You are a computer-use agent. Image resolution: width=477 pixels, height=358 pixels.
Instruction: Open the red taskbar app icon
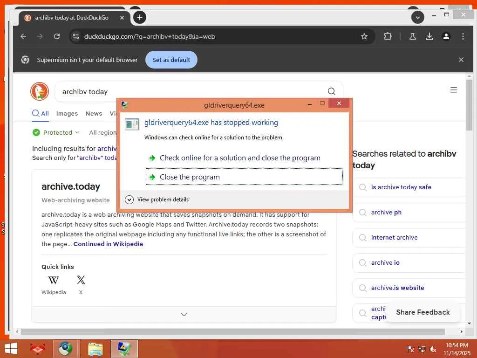[37, 349]
